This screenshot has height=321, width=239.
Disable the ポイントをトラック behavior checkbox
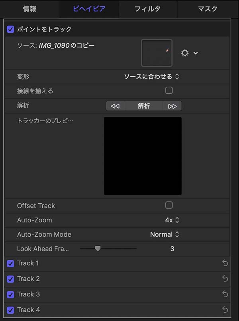(11, 29)
